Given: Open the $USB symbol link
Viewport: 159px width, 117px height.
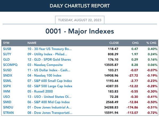Looking at the screenshot, I should (7, 49).
